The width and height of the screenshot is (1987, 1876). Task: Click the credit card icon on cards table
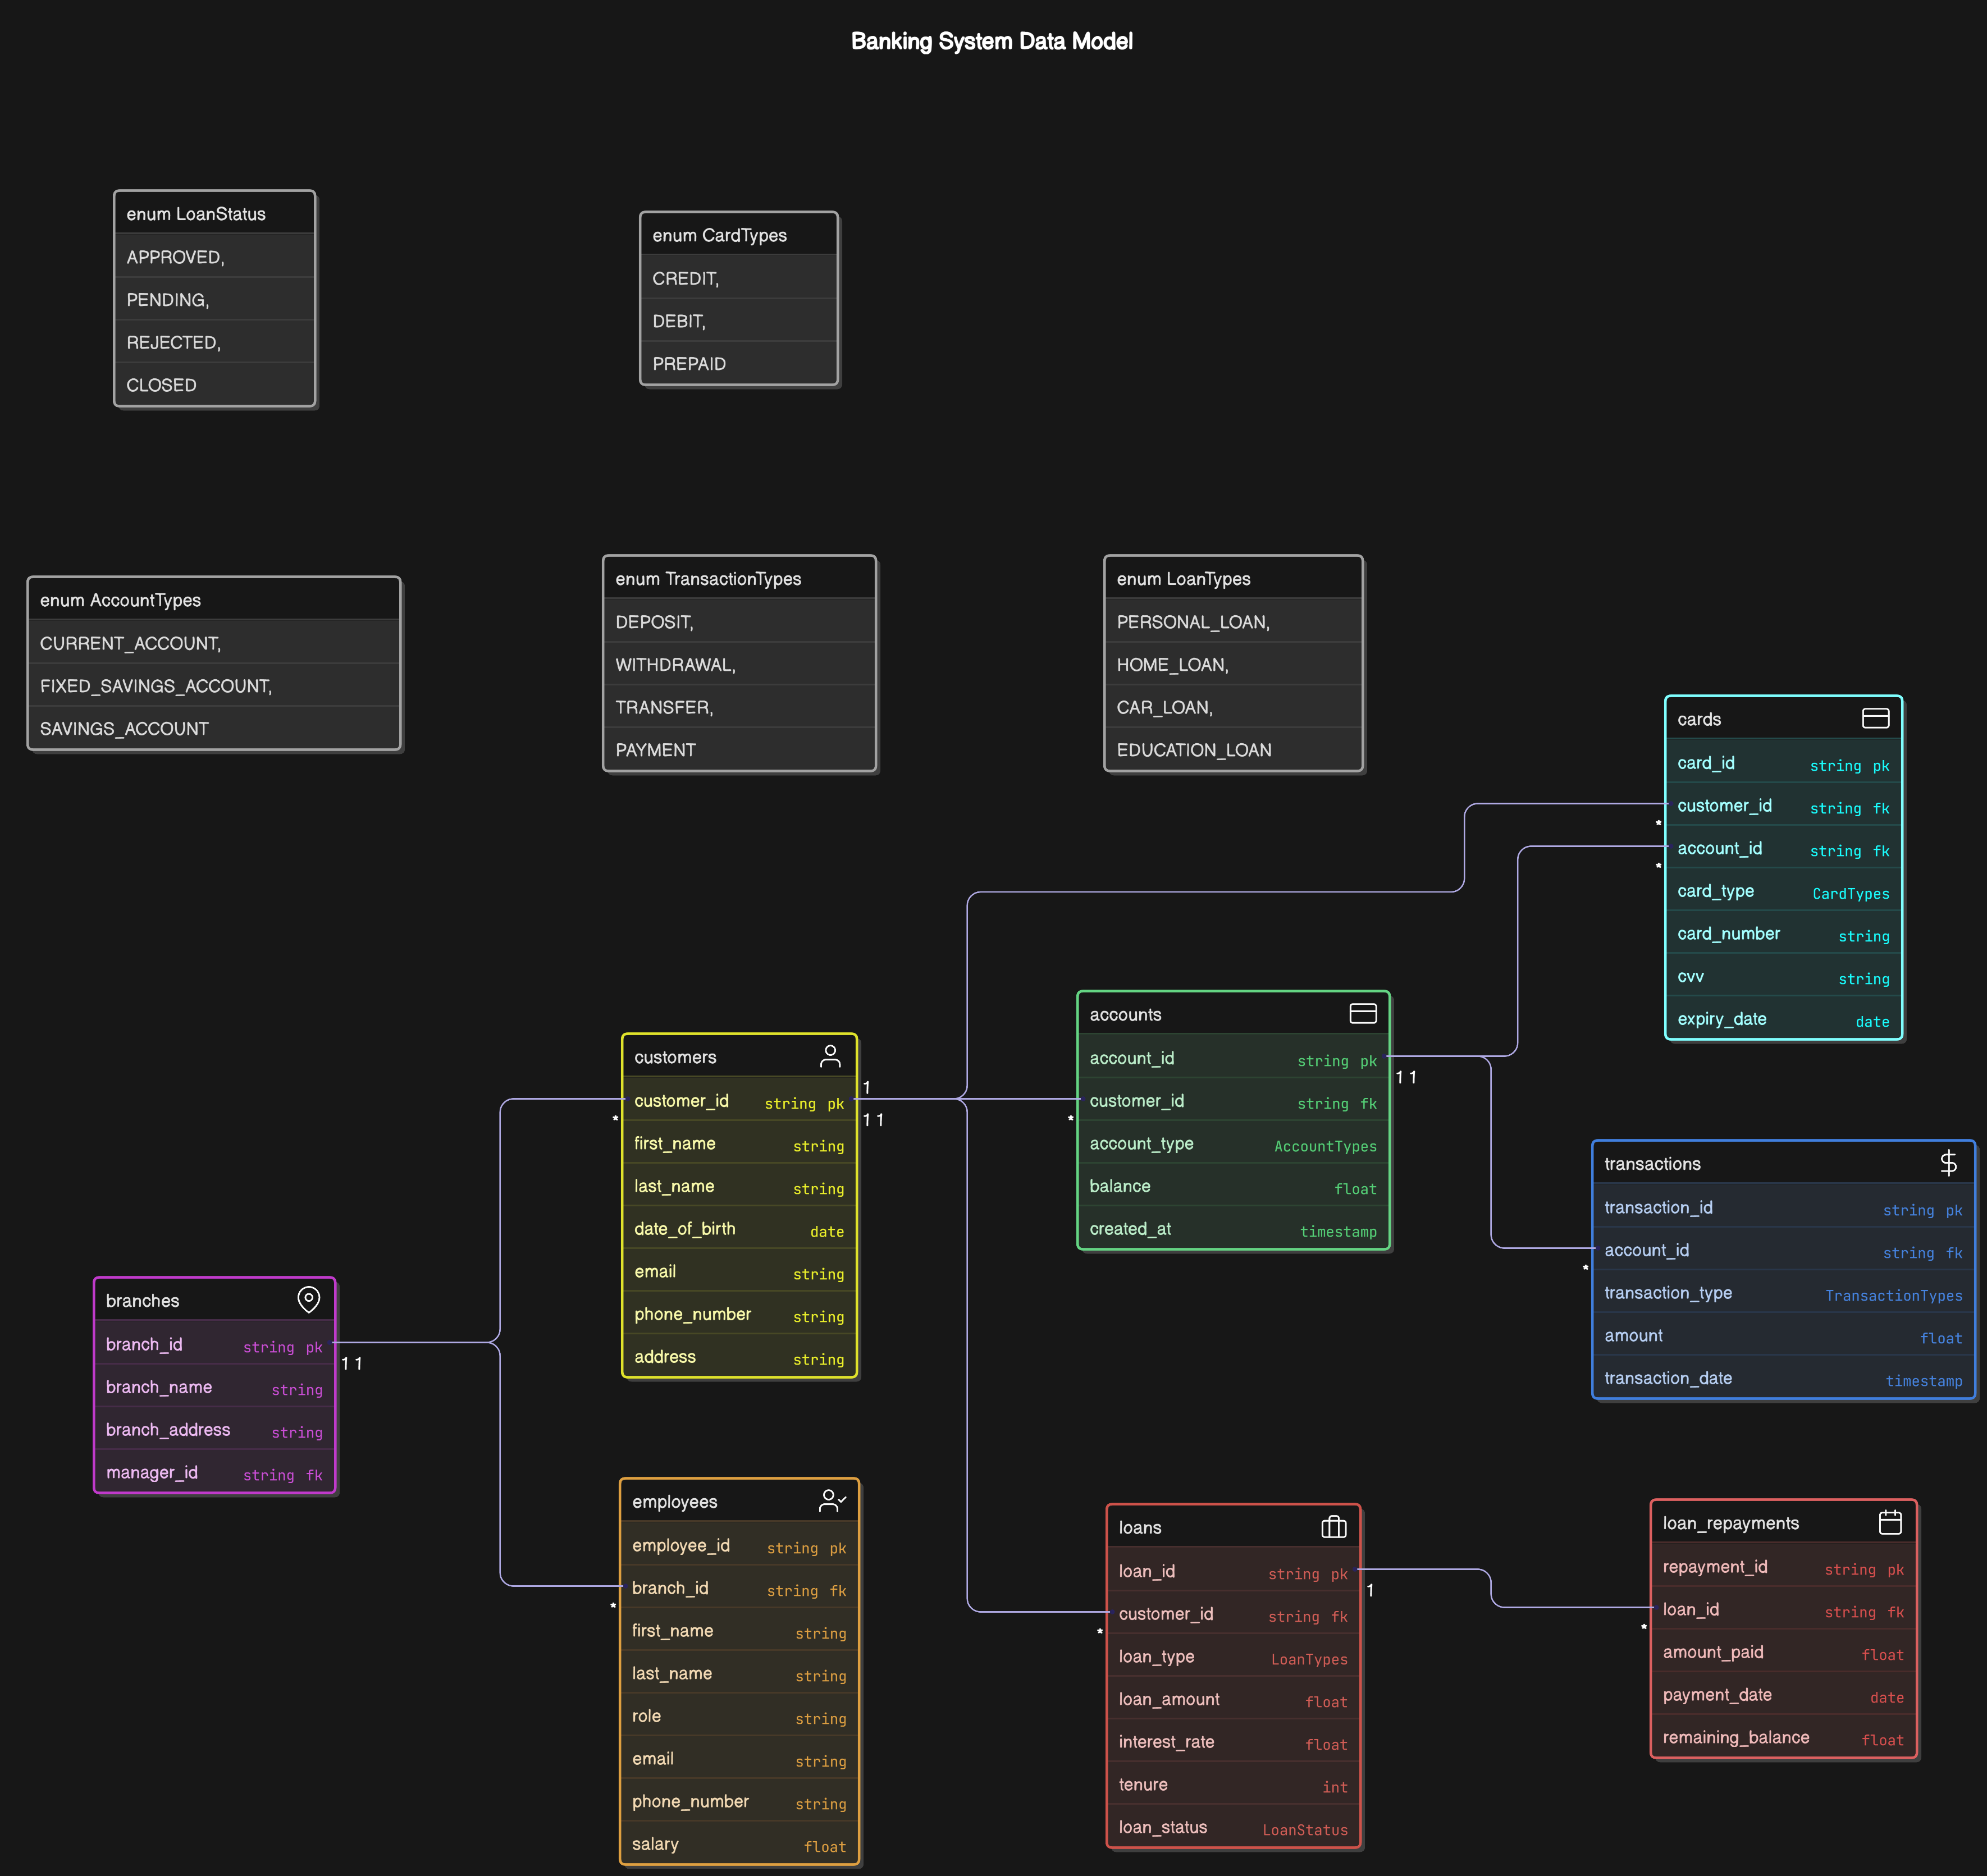pyautogui.click(x=1875, y=718)
